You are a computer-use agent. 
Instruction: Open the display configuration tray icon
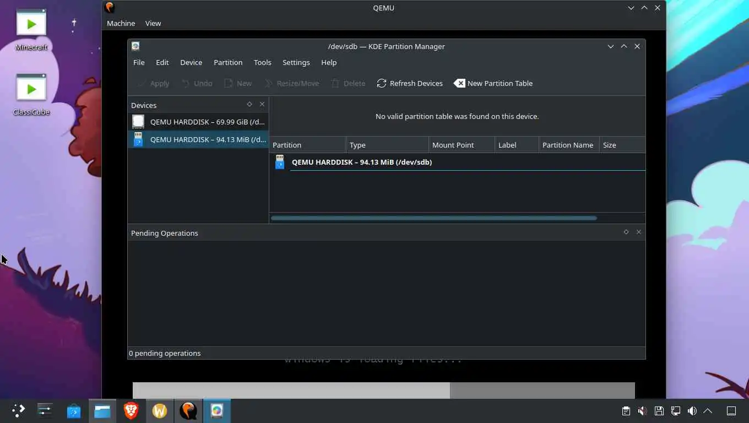pos(675,411)
